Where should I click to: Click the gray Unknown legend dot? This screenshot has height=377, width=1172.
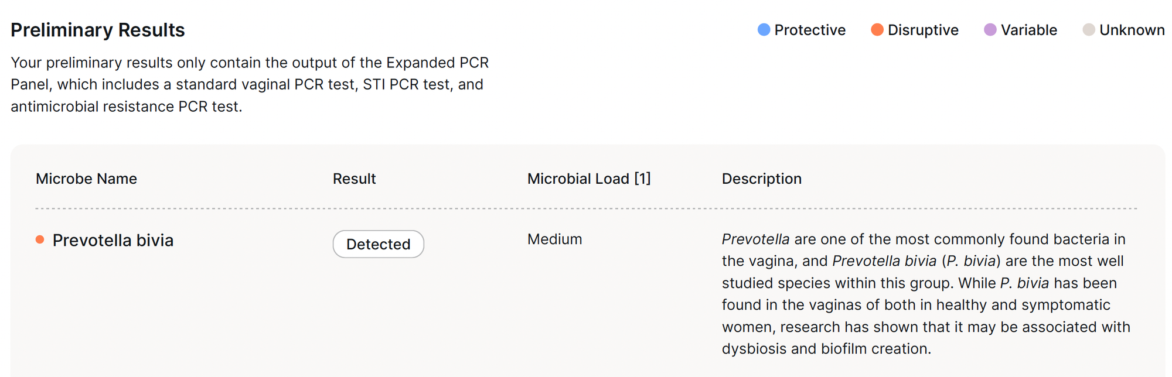(x=1088, y=30)
